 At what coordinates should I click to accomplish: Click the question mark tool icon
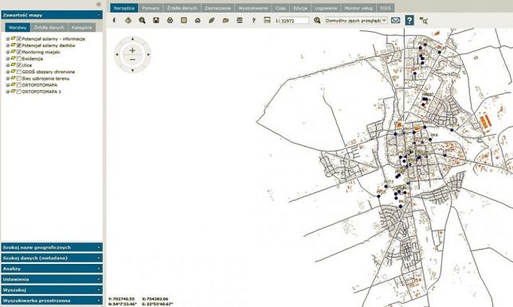[253, 20]
